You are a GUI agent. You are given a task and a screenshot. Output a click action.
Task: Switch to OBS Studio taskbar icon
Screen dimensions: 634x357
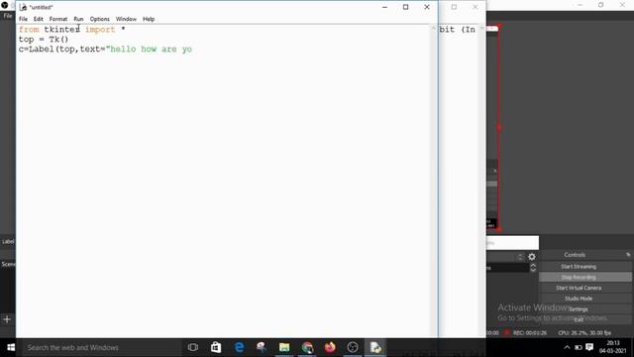(353, 347)
